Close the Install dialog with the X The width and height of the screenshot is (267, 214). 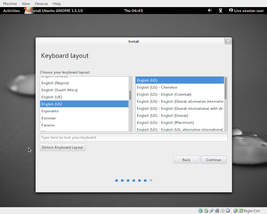[x=228, y=41]
